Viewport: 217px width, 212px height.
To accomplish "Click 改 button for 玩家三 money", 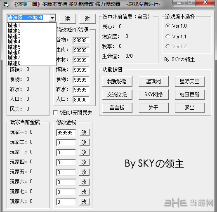I will click(x=84, y=152).
